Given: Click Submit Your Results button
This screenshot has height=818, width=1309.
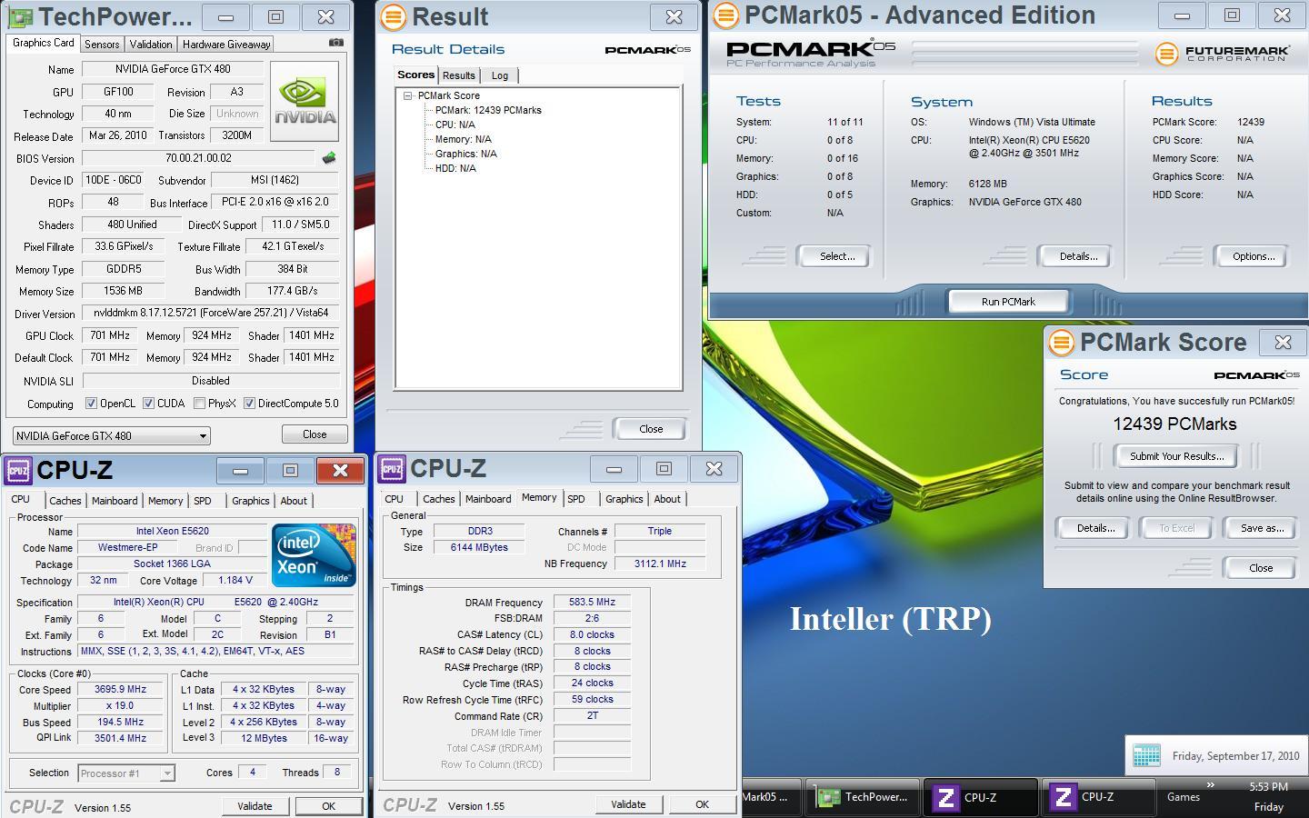Looking at the screenshot, I should tap(1177, 456).
